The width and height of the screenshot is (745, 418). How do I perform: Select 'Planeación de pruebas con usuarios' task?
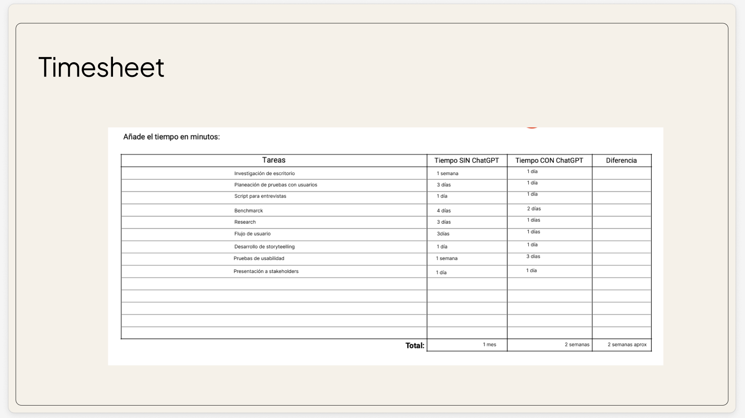(275, 185)
